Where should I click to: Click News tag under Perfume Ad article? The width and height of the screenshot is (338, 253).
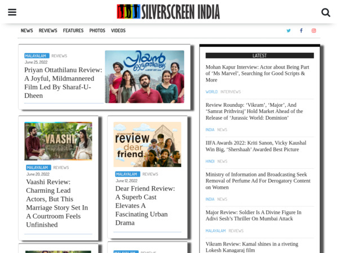222,199
